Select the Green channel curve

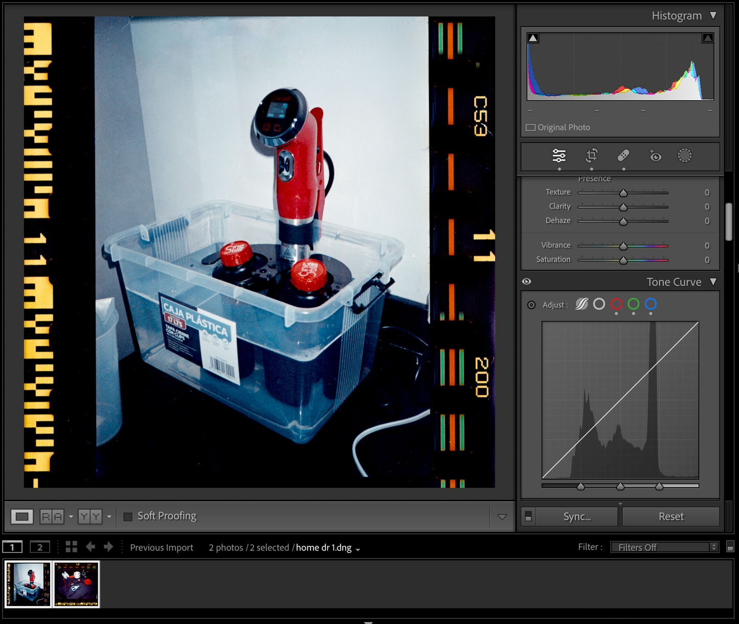pos(633,304)
